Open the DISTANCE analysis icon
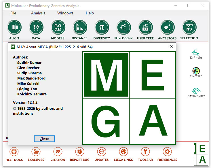Screen dimensions: 211x168 tap(80, 27)
